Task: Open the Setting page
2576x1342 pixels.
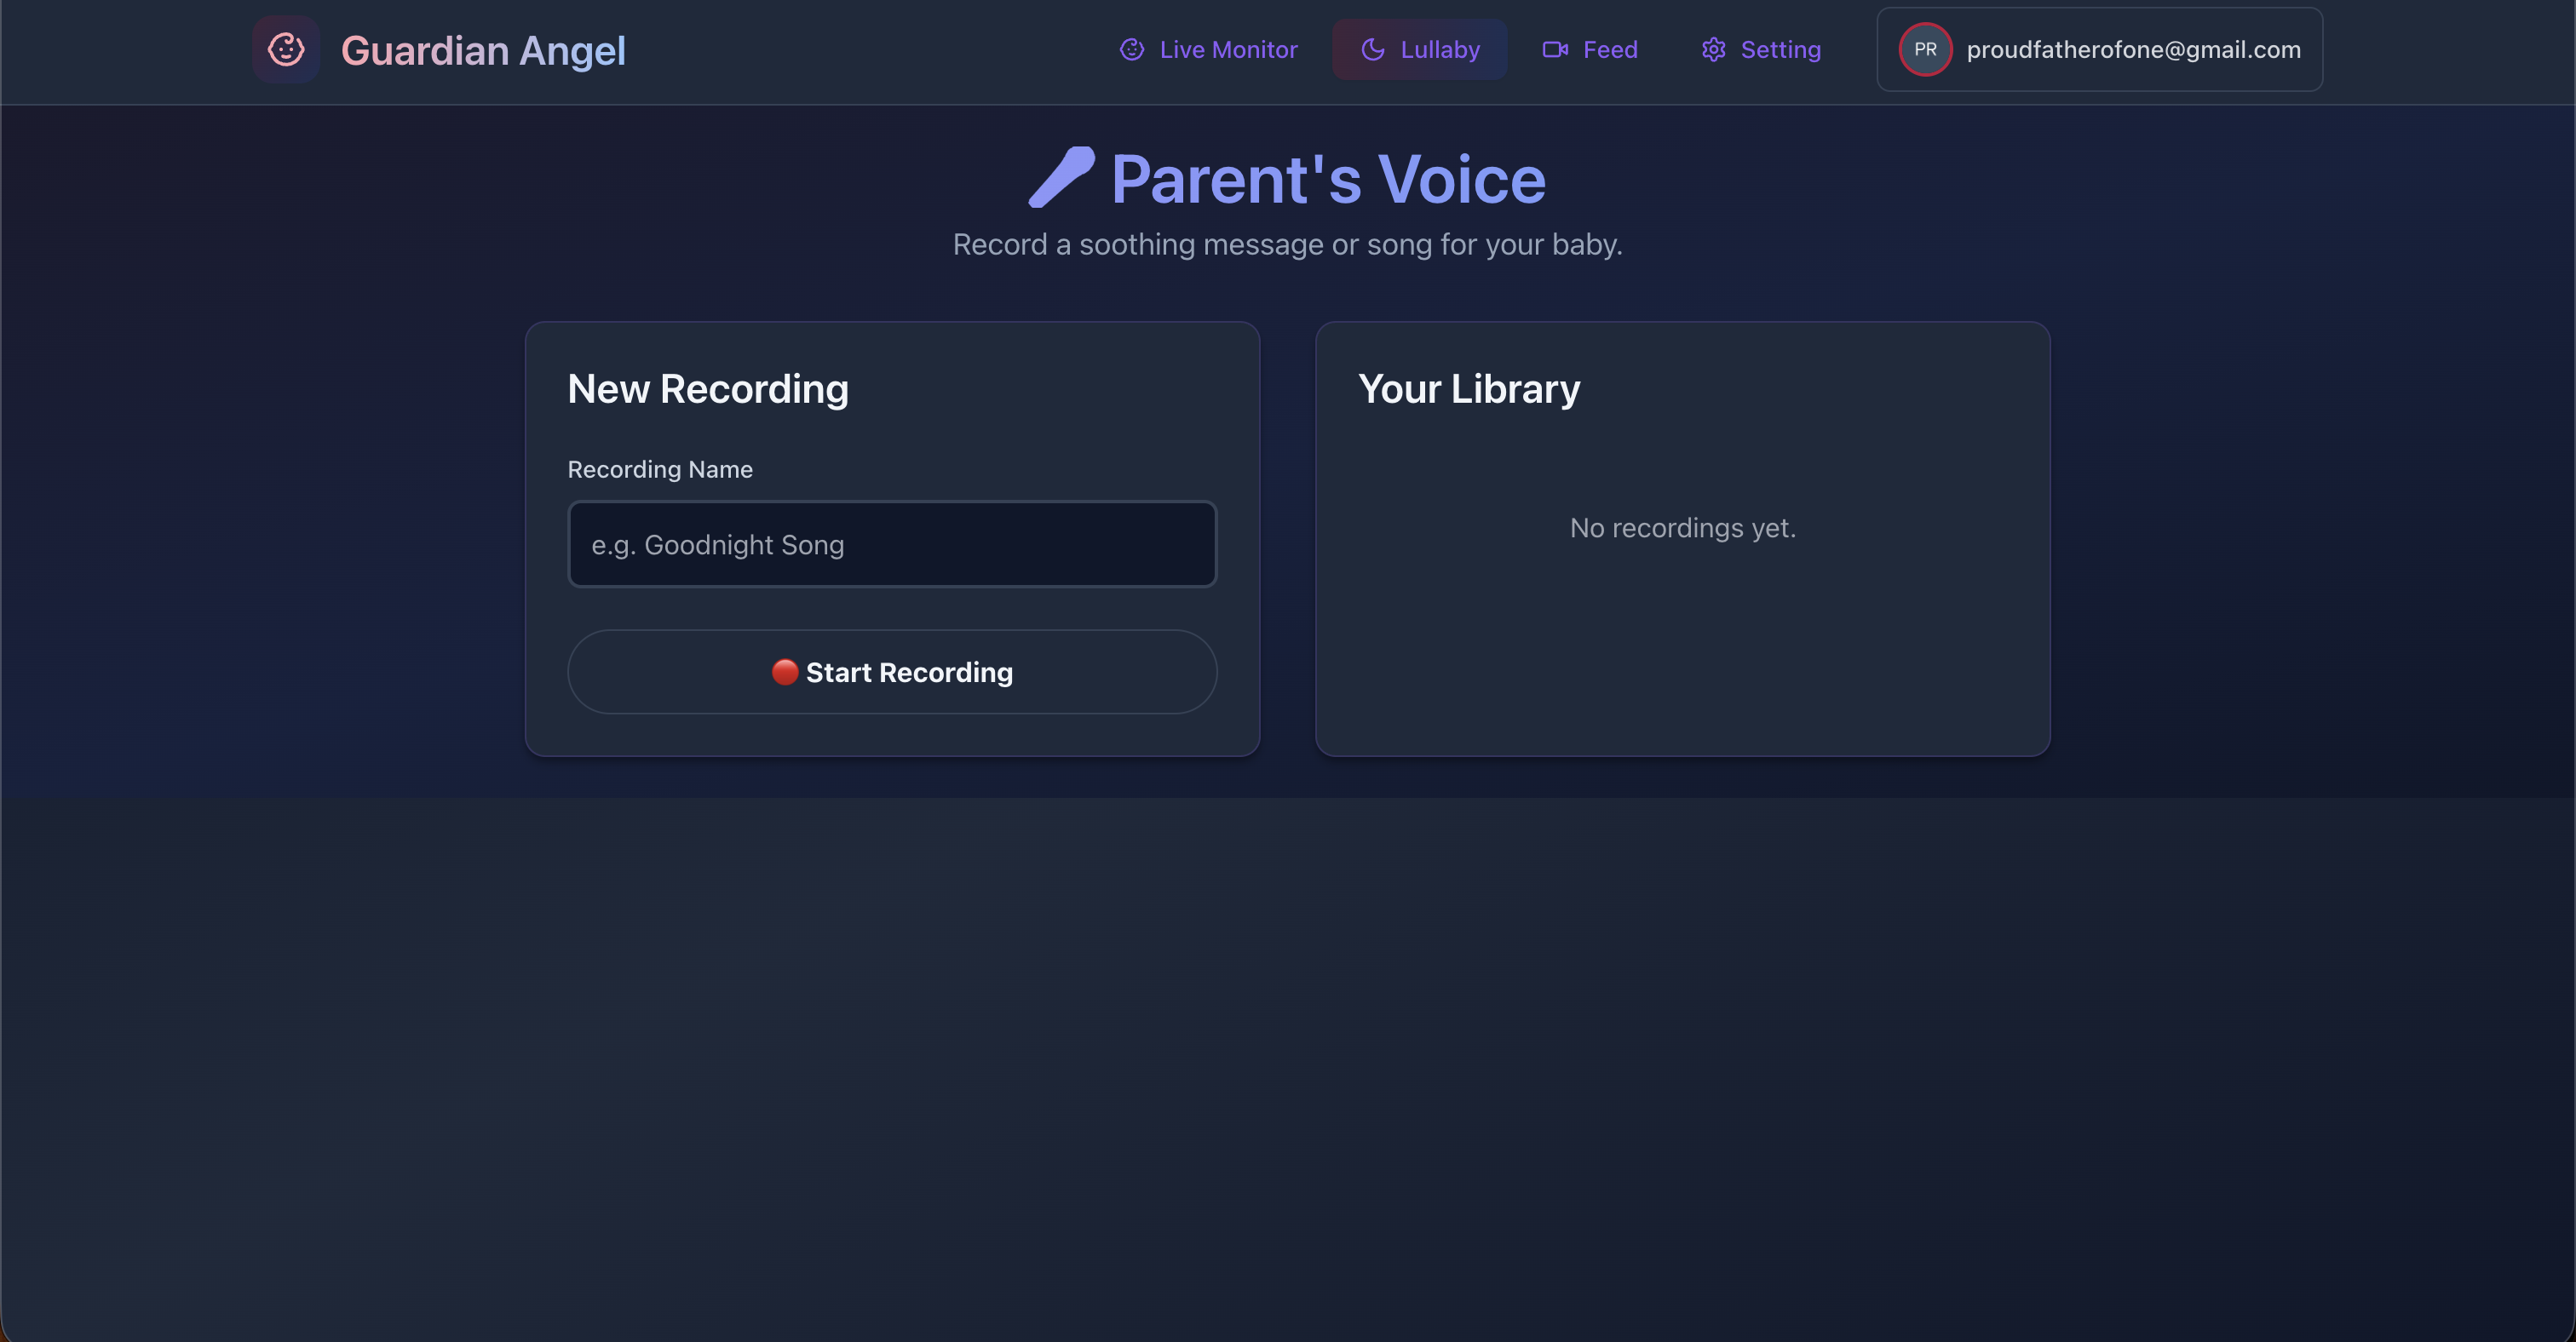Action: [1761, 49]
